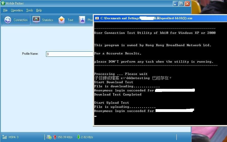The width and height of the screenshot is (227, 142).
Task: Open the Operation menu
Action: (x=17, y=10)
